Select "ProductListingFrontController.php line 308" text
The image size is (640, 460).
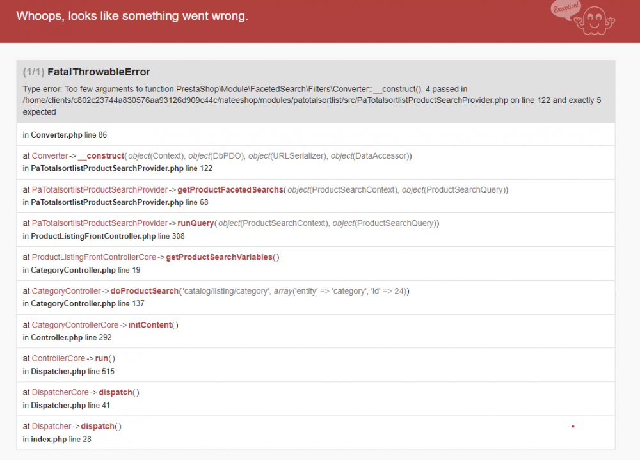[108, 236]
